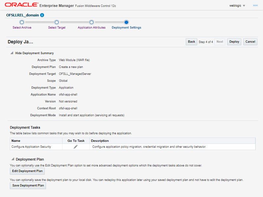Click the Application Attributes step circle
This screenshot has width=263, height=197.
pos(92,22)
